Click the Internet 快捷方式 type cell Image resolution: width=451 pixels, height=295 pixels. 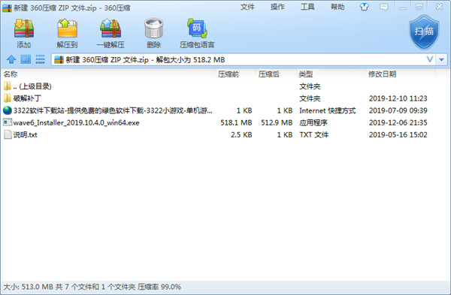click(328, 110)
